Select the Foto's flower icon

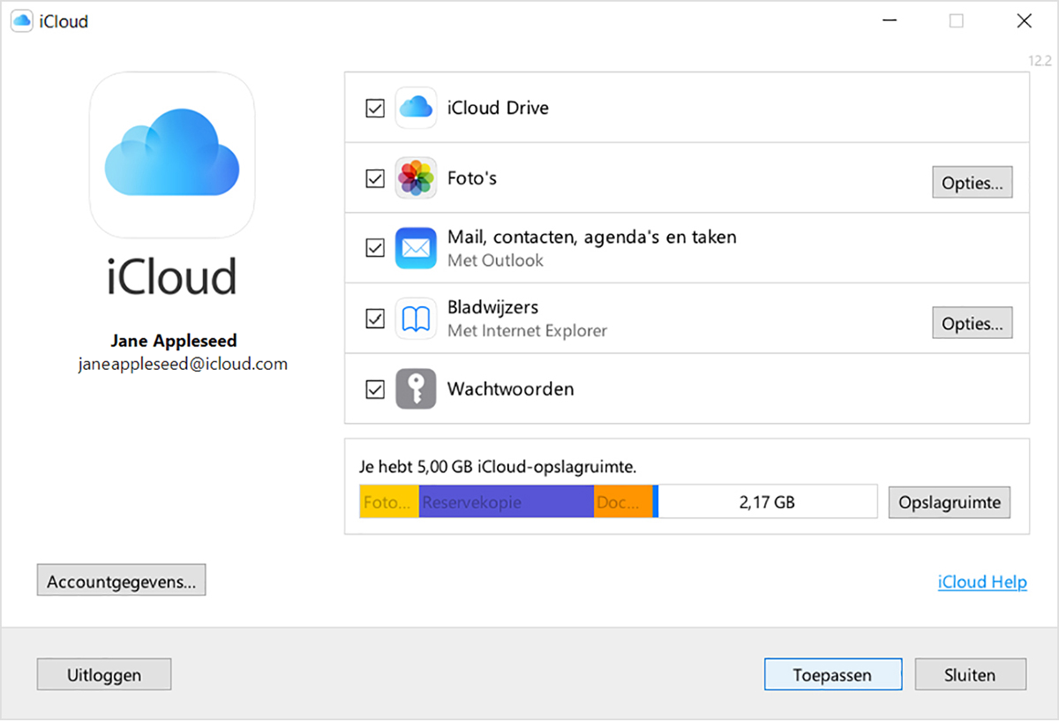(x=416, y=177)
